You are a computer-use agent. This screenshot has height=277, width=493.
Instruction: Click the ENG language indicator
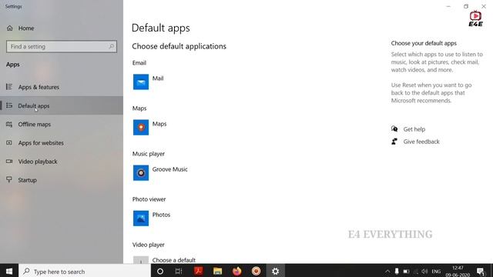436,272
